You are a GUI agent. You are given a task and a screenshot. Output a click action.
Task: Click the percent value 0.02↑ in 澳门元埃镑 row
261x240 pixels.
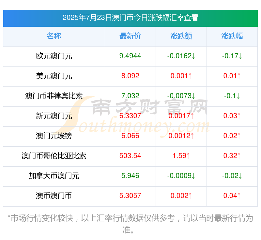232,136
